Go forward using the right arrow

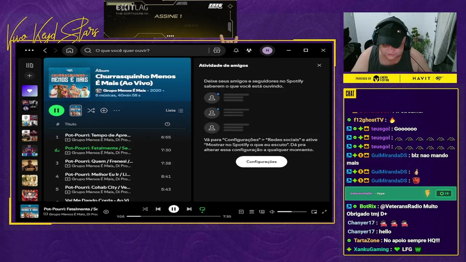tap(55, 50)
